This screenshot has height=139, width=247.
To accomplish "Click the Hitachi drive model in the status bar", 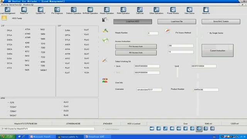I will 25,124.
